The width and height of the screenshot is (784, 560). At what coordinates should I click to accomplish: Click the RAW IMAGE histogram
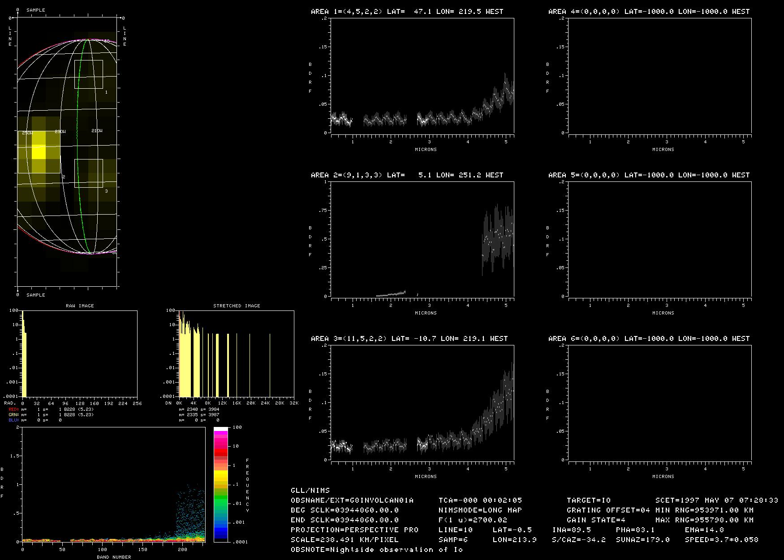click(80, 353)
